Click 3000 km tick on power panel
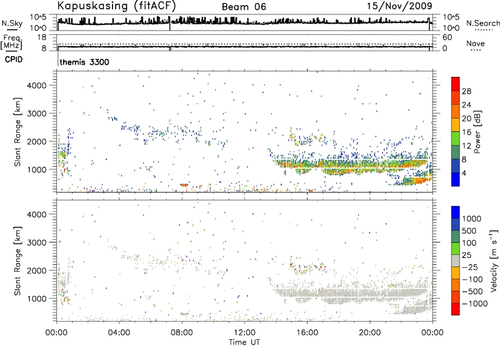The height and width of the screenshot is (346, 500). pyautogui.click(x=36, y=114)
